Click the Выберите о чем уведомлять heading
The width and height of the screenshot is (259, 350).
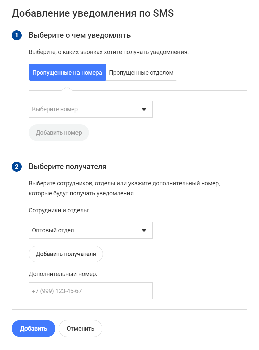click(x=80, y=35)
